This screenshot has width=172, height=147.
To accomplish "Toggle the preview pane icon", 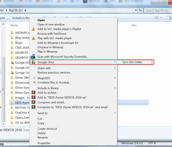I will tap(169, 18).
